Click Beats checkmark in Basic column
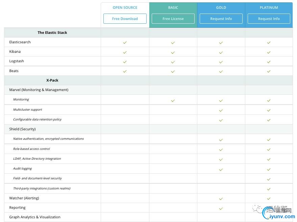The width and height of the screenshot is (297, 222). point(173,71)
